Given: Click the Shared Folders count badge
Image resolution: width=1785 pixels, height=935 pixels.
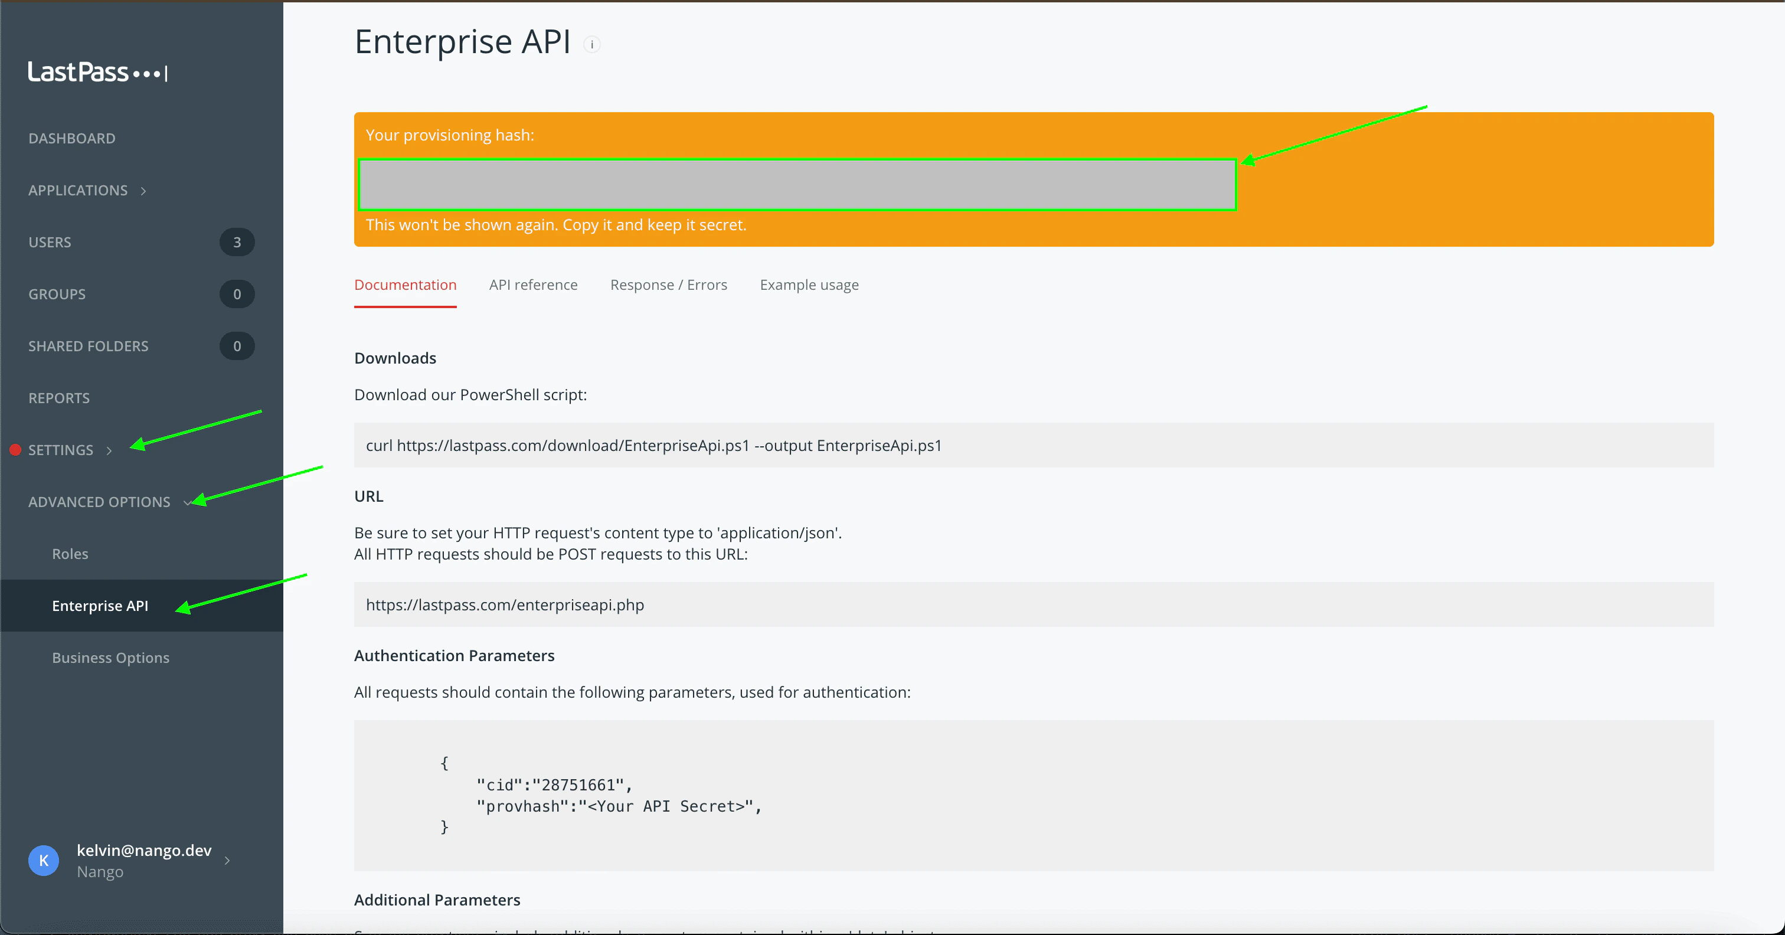Looking at the screenshot, I should (237, 346).
